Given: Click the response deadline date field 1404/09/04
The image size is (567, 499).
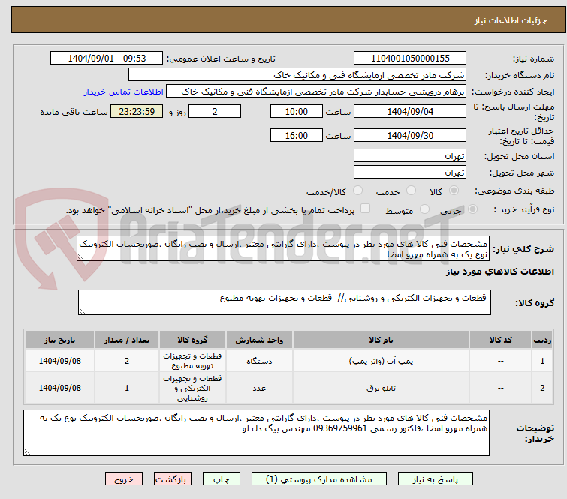Looking at the screenshot, I should coord(409,111).
